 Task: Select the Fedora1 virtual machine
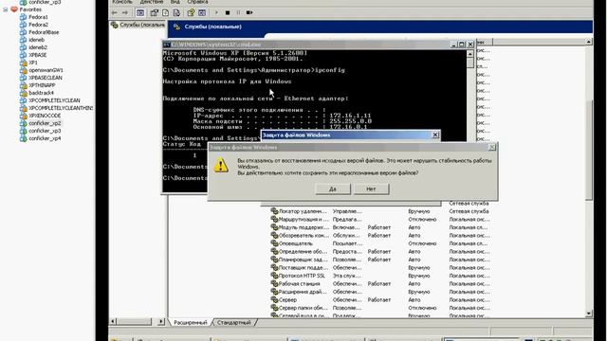coord(38,17)
